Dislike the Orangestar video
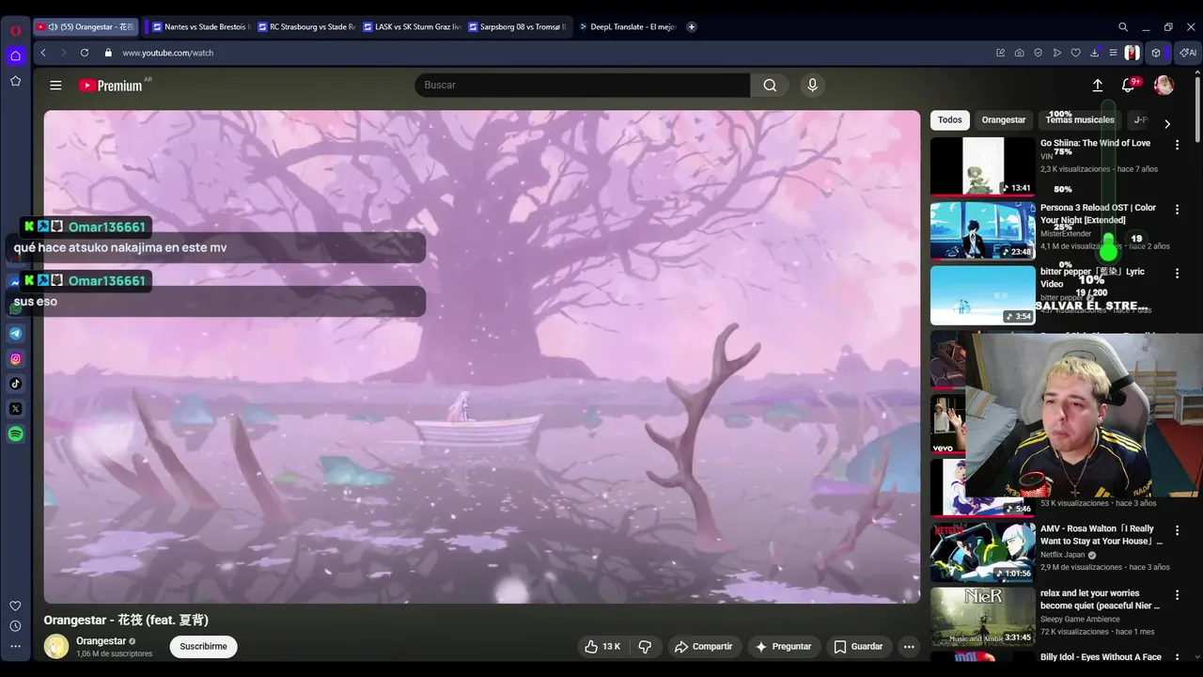This screenshot has height=677, width=1203. click(645, 647)
